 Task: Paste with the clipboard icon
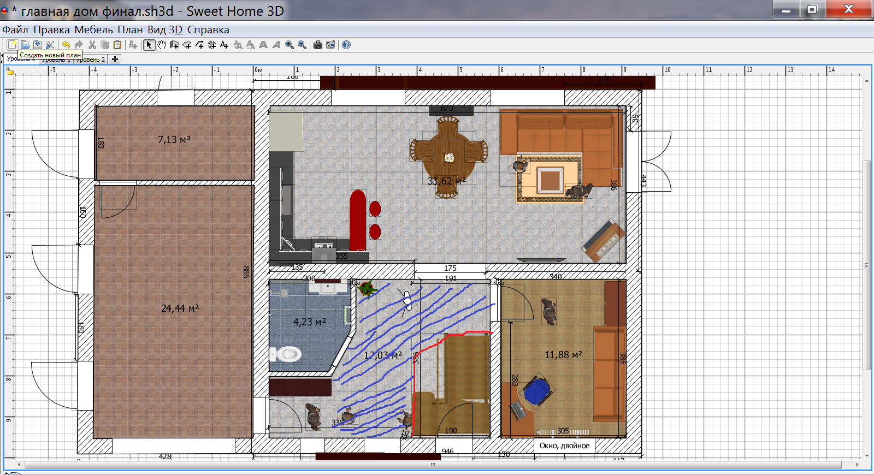click(x=117, y=45)
